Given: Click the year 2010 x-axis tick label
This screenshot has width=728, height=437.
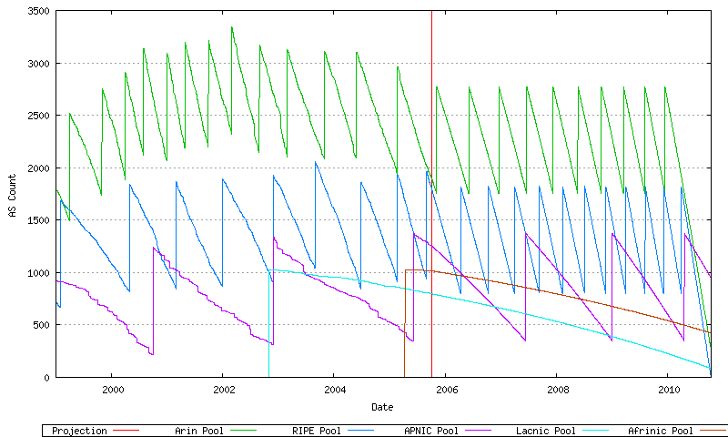Looking at the screenshot, I should [668, 389].
